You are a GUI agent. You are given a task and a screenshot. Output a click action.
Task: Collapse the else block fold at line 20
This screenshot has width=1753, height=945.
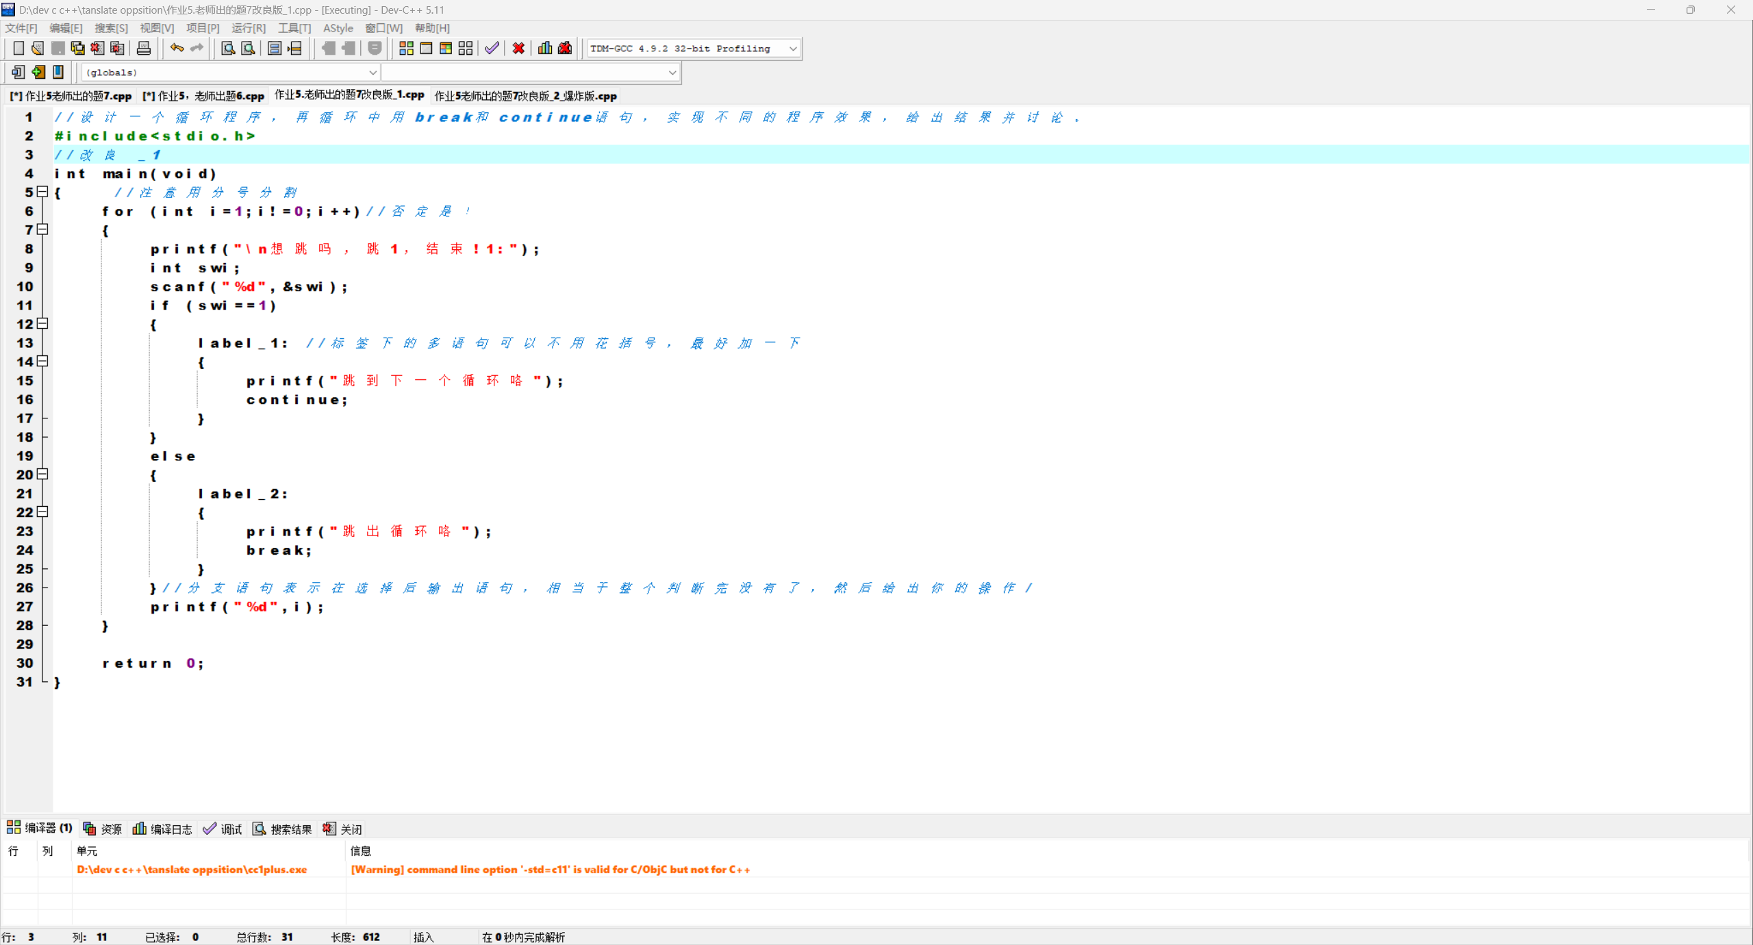click(x=42, y=474)
